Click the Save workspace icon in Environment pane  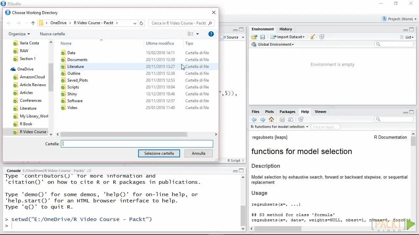(x=263, y=37)
